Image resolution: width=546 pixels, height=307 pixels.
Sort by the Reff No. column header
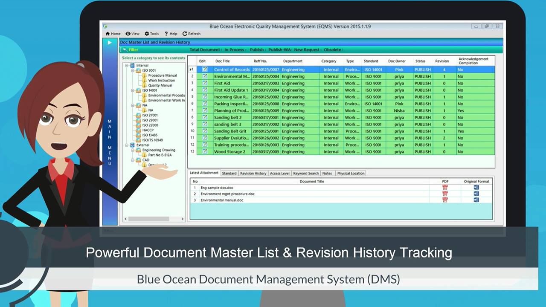[x=260, y=61]
